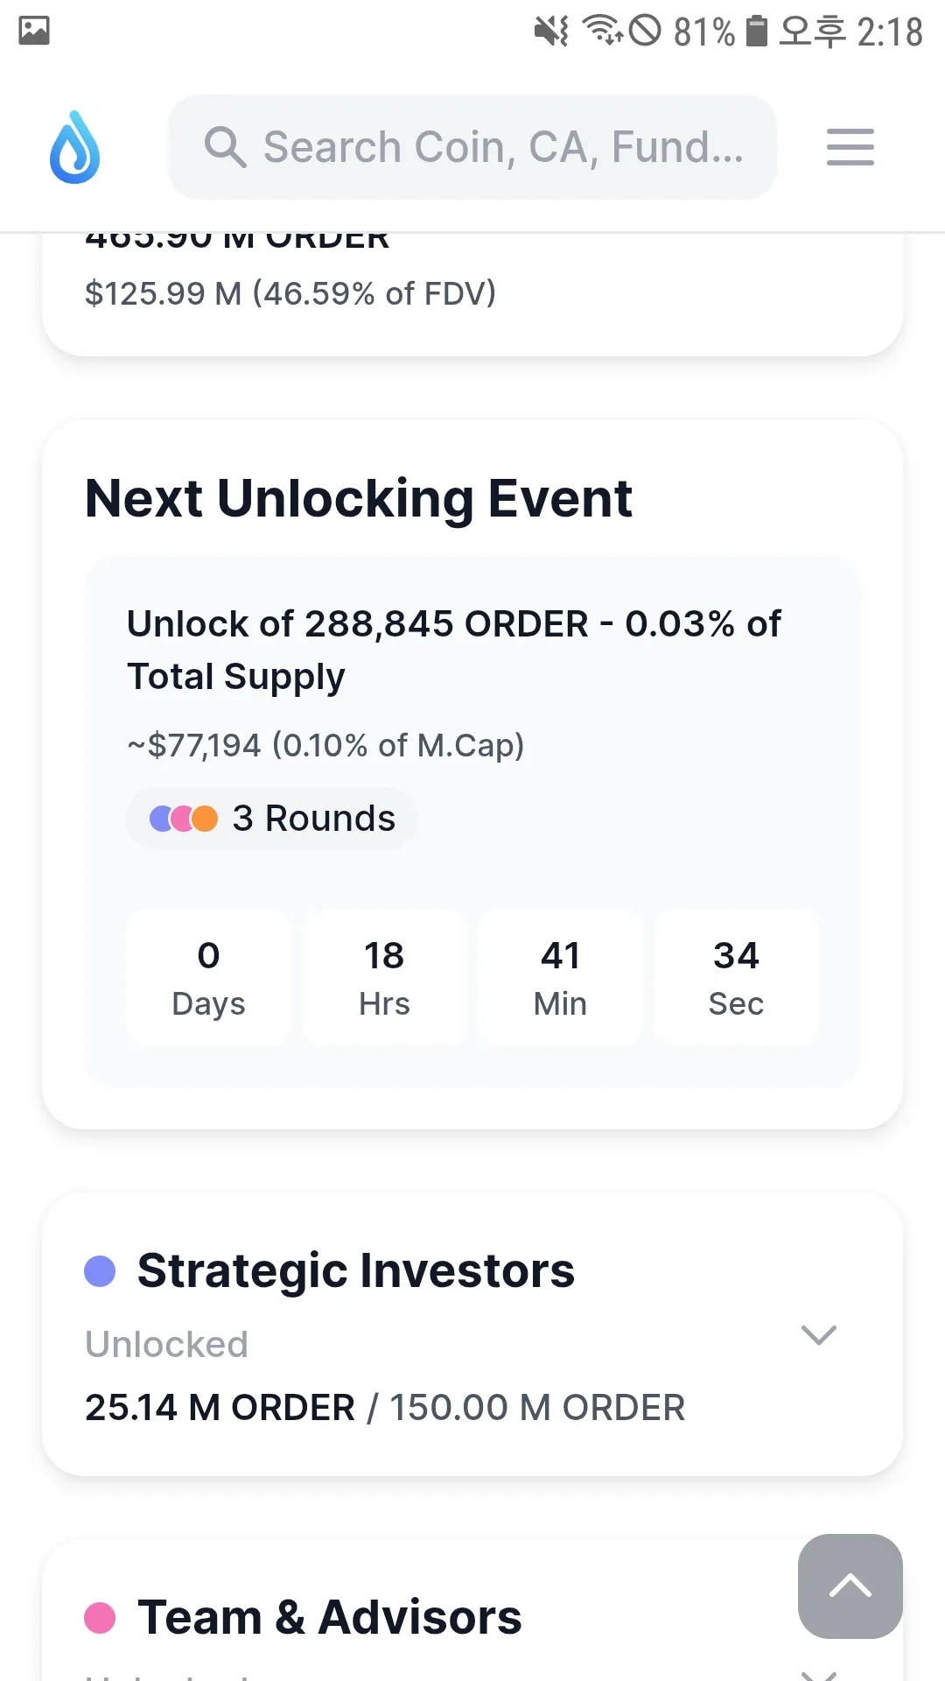Tap the pink Team & Advisors dot
This screenshot has height=1681, width=945.
click(100, 1618)
